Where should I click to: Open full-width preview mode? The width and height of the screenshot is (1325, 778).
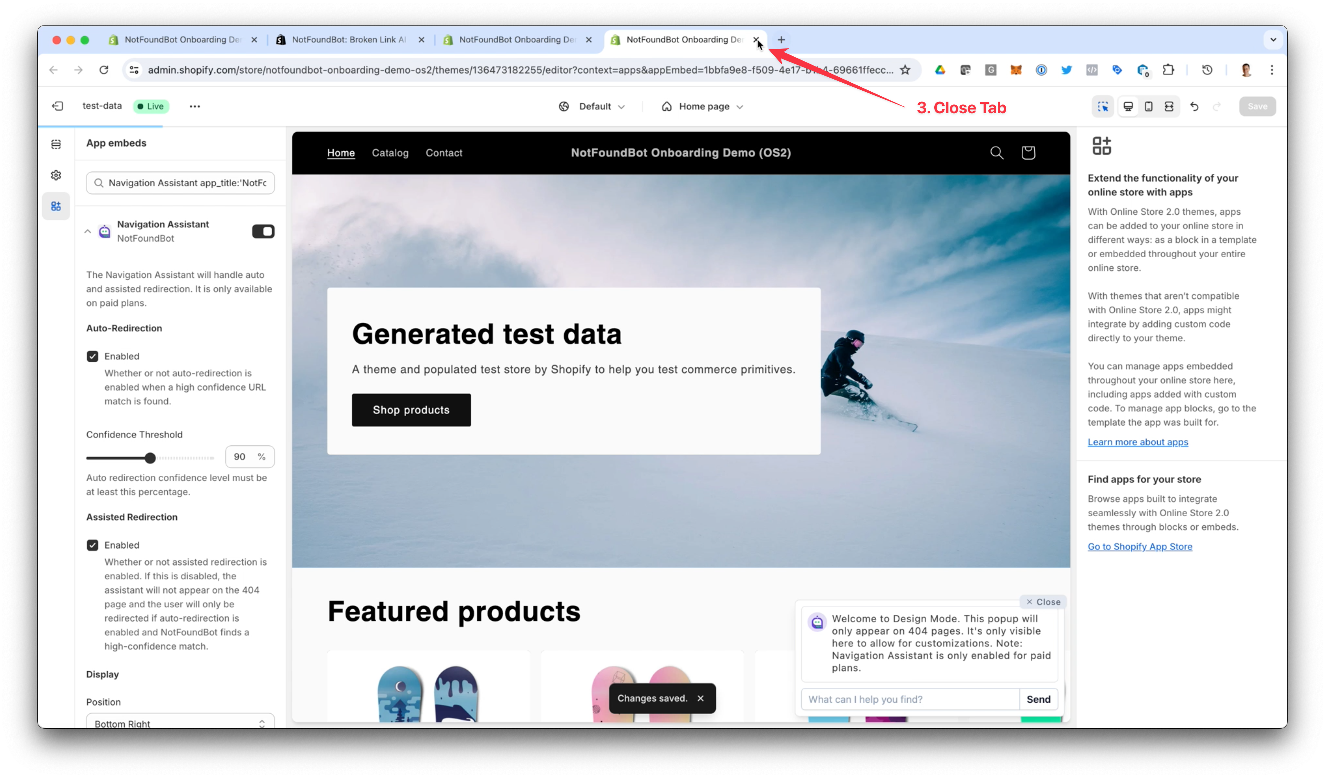pyautogui.click(x=1169, y=106)
